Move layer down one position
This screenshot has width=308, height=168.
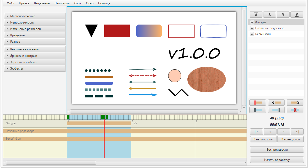coord(283,15)
